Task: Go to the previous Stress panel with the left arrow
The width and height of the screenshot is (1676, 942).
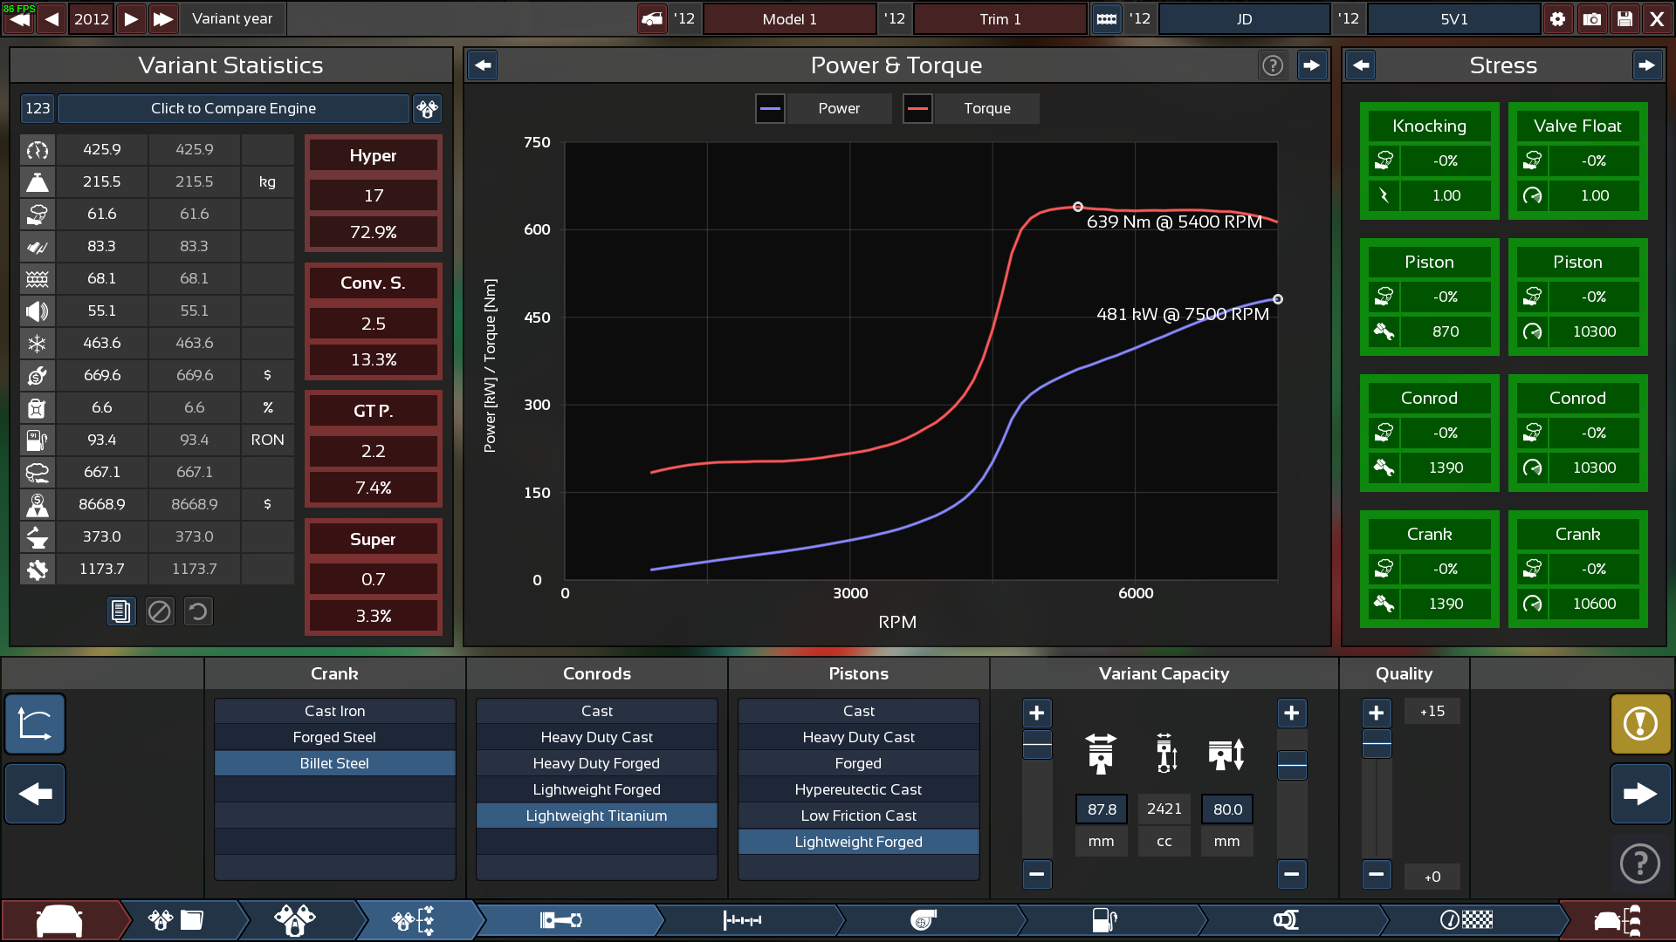Action: pyautogui.click(x=1361, y=65)
